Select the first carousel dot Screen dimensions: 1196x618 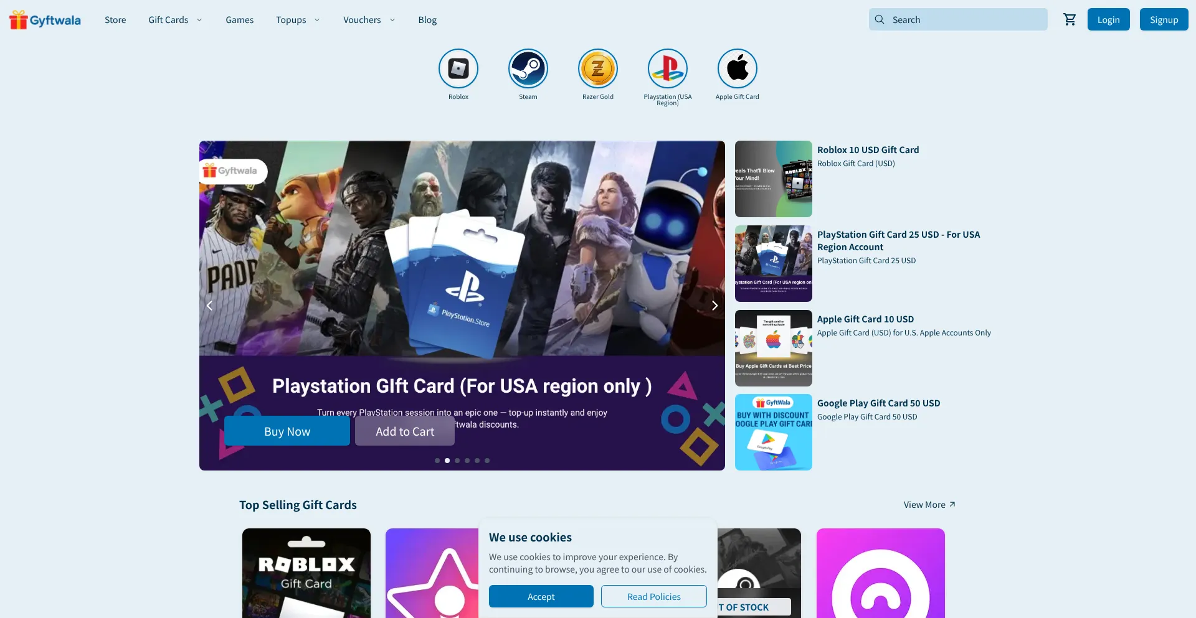[x=437, y=461]
